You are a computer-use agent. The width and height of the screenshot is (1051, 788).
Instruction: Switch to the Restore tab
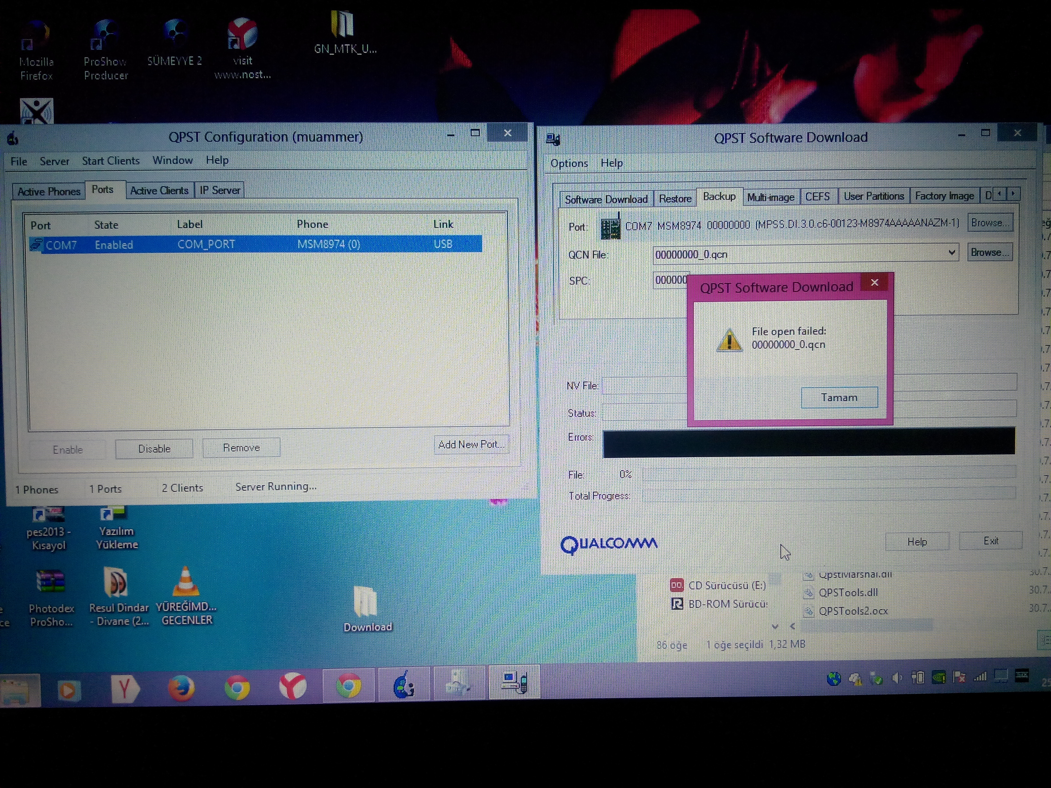(x=675, y=199)
